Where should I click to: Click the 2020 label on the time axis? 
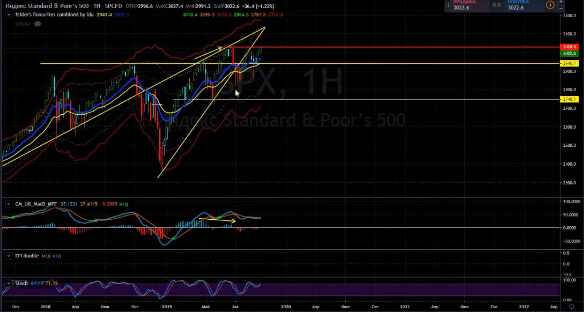pyautogui.click(x=286, y=307)
